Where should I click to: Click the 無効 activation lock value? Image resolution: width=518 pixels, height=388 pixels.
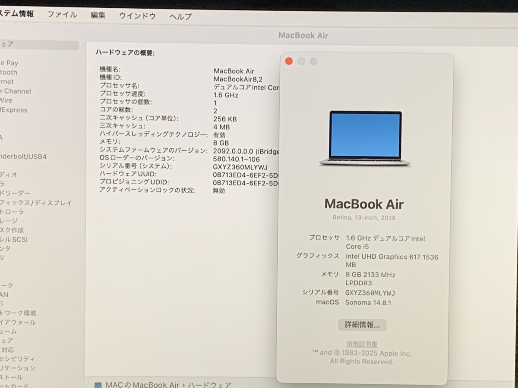tap(219, 191)
